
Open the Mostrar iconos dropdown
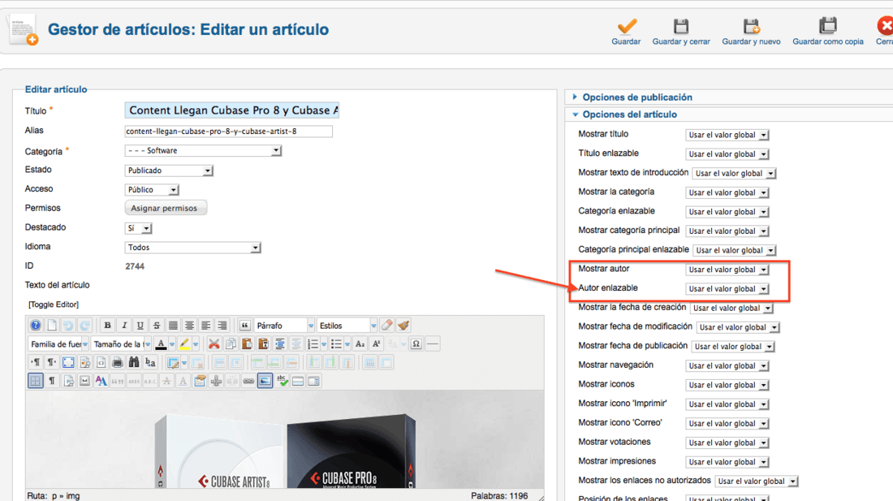pyautogui.click(x=727, y=386)
